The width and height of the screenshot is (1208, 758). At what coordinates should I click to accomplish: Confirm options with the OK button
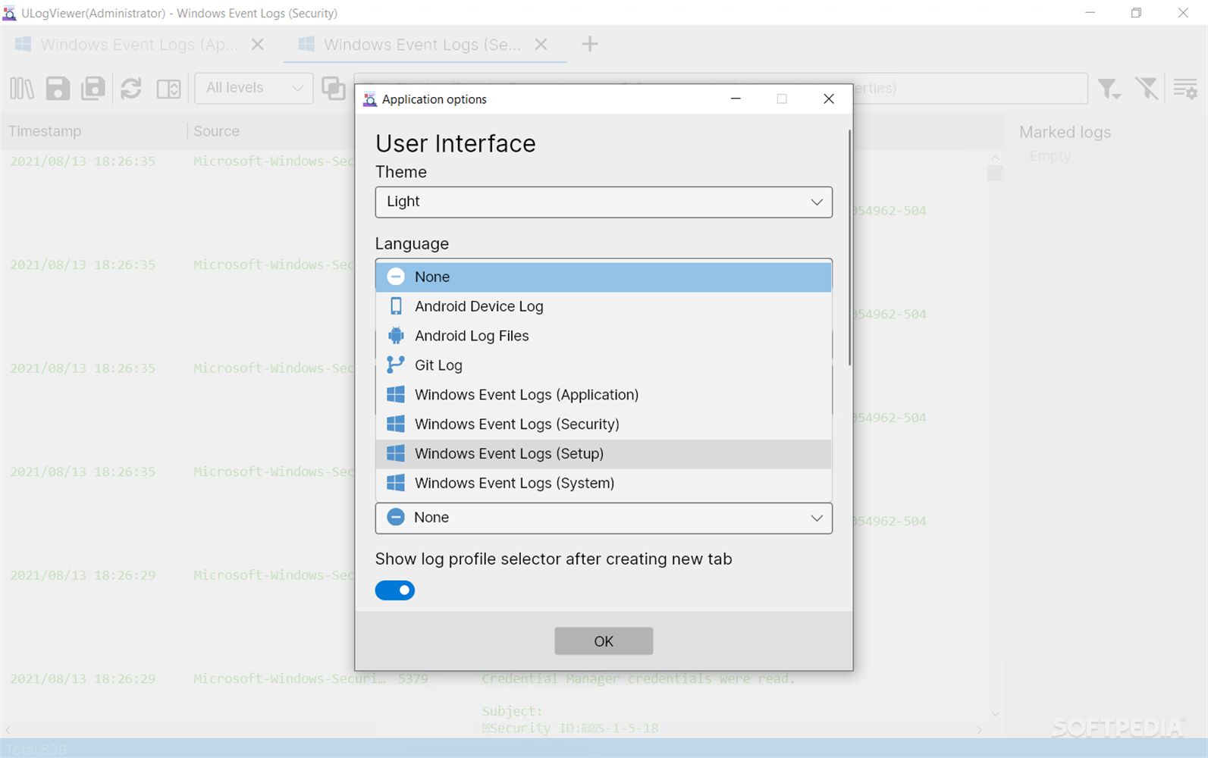pyautogui.click(x=604, y=641)
